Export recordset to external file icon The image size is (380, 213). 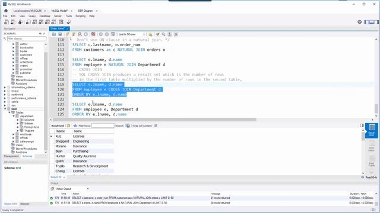(128, 125)
